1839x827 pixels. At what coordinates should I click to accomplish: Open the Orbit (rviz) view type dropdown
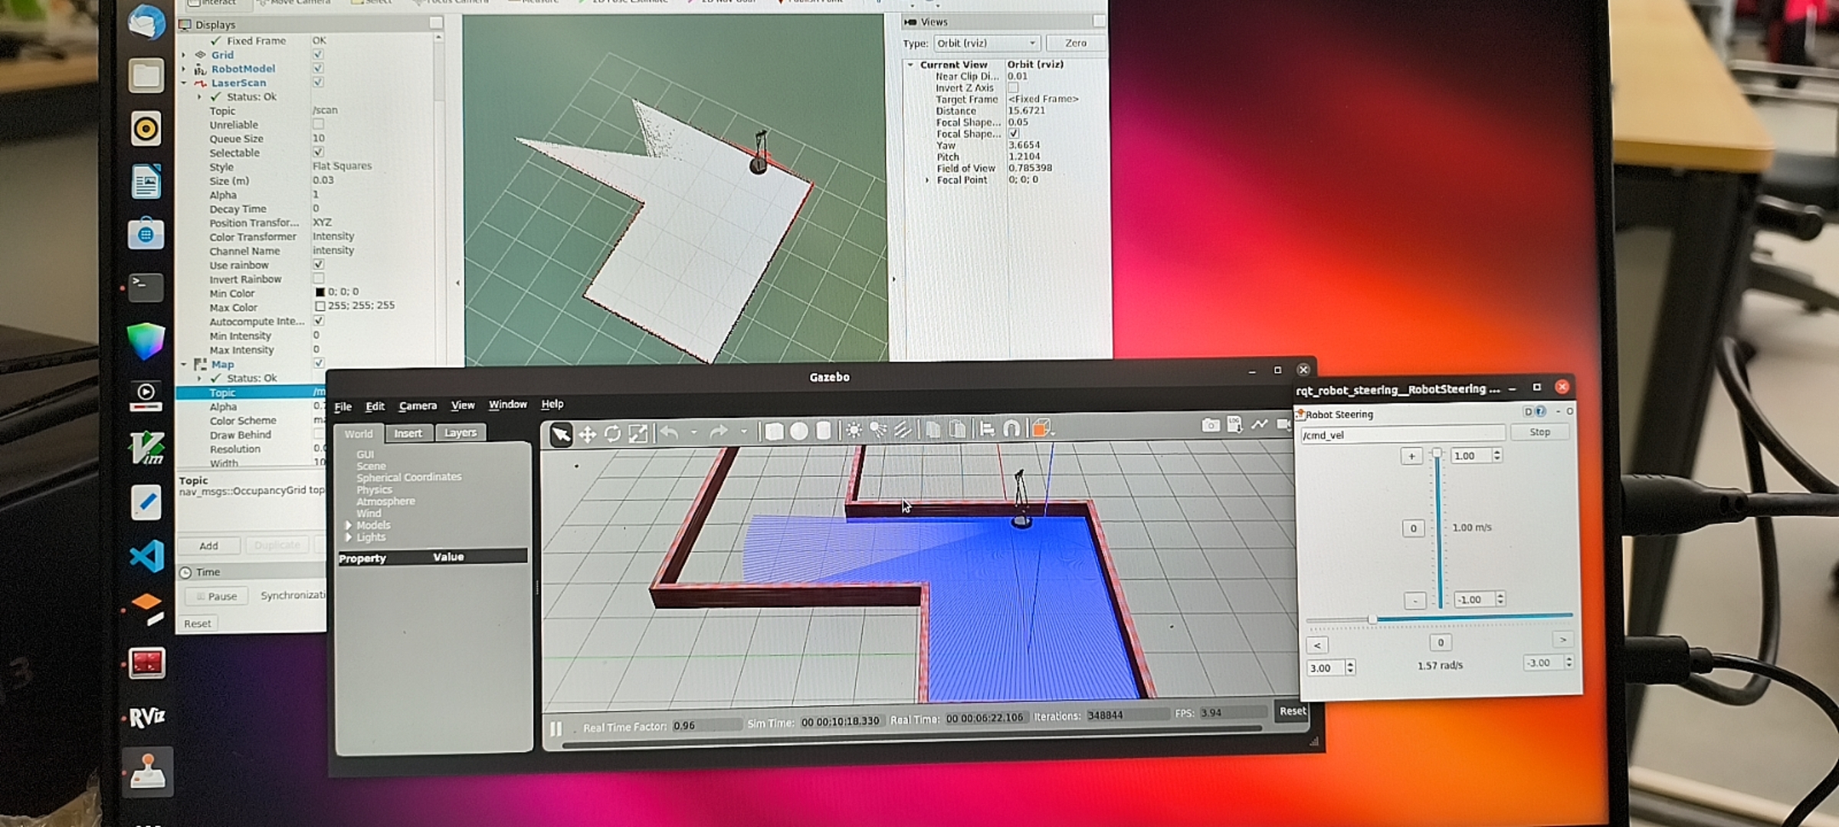[x=987, y=43]
